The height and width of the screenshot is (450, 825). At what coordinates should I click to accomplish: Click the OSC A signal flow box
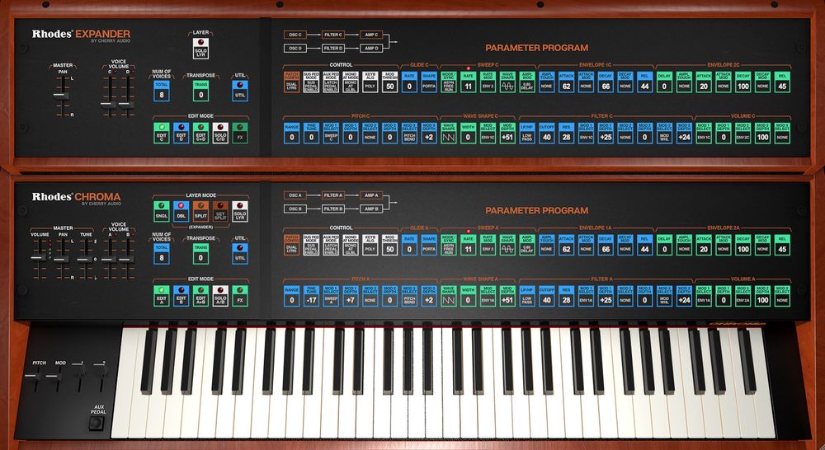(x=295, y=195)
